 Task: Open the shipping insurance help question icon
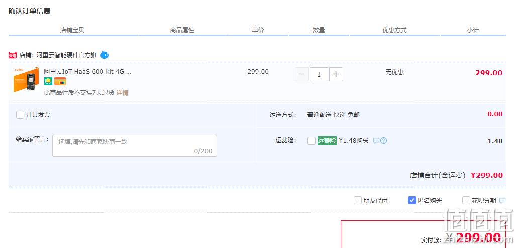click(383, 141)
